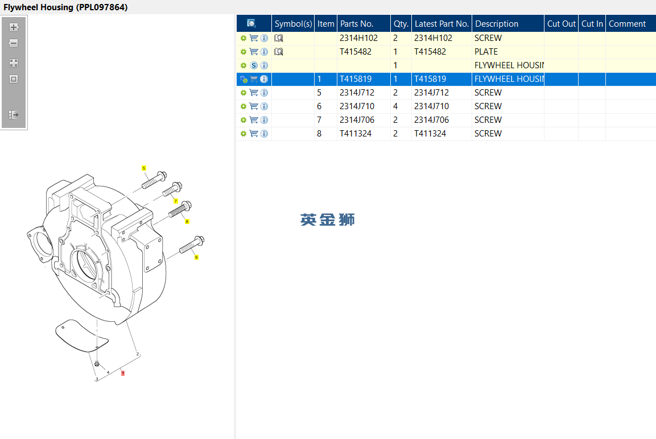This screenshot has height=439, width=656.
Task: Select part number 2314J706 cell
Action: coord(364,120)
